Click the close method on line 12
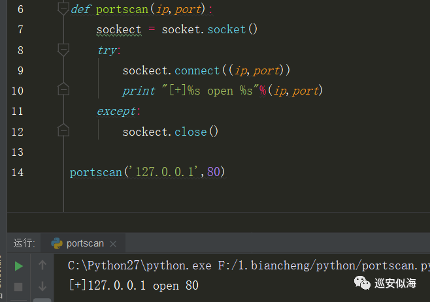430x302 pixels. [191, 132]
